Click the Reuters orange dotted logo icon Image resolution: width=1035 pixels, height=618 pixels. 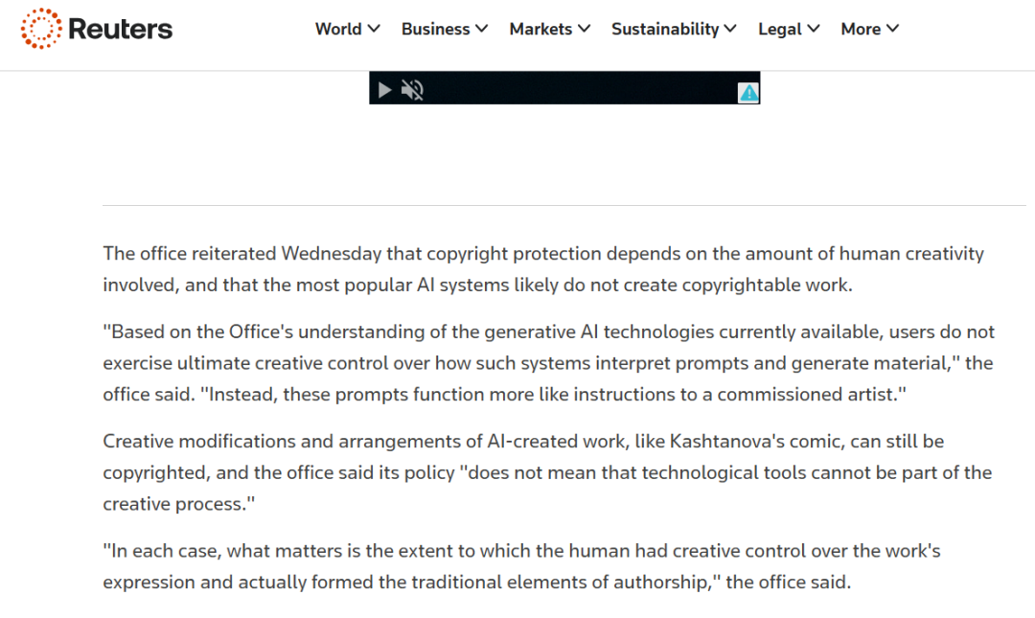pos(40,29)
